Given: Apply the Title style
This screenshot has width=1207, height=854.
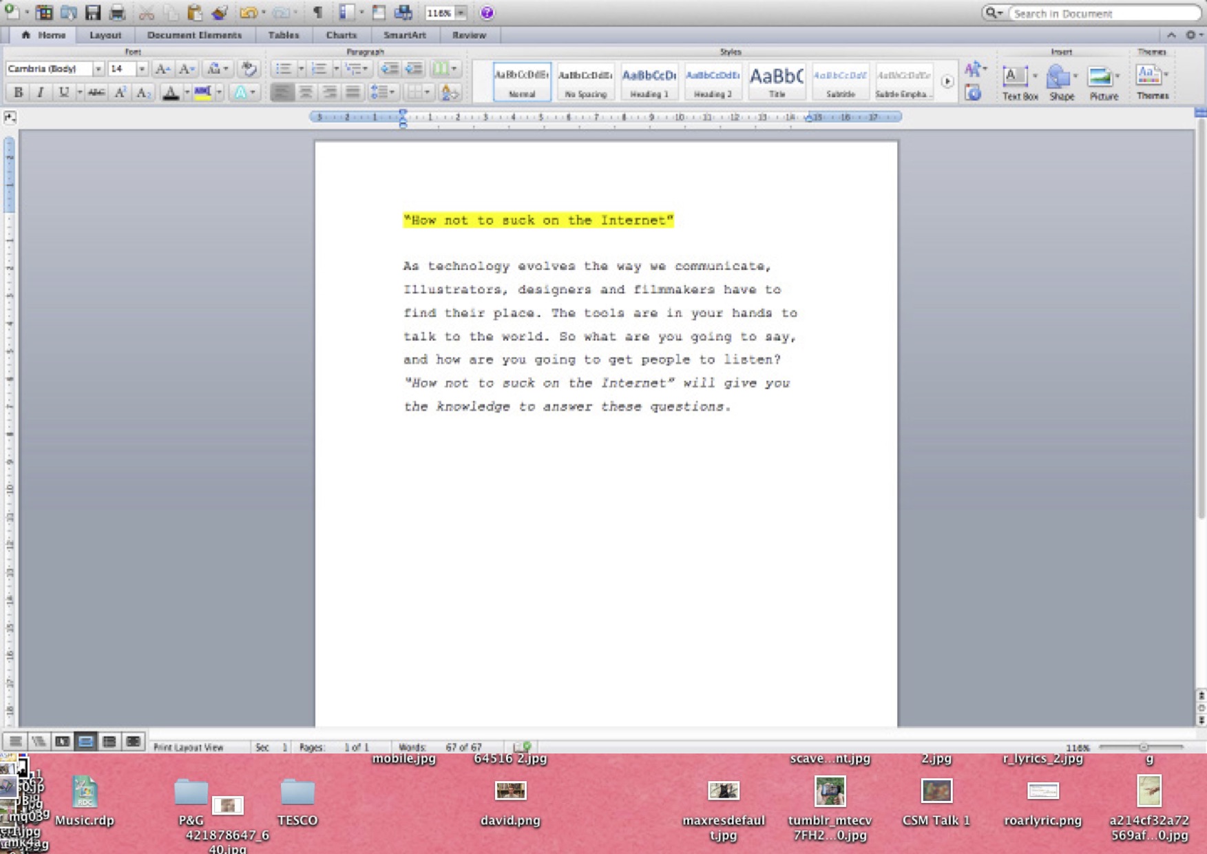Looking at the screenshot, I should click(776, 82).
